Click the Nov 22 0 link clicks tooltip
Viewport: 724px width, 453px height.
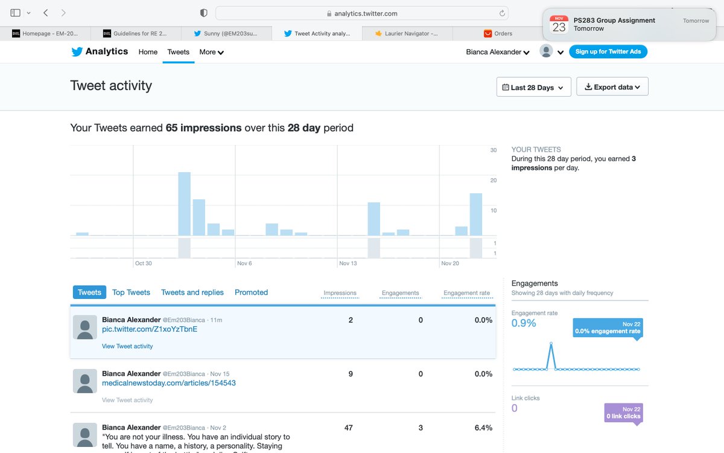click(623, 413)
